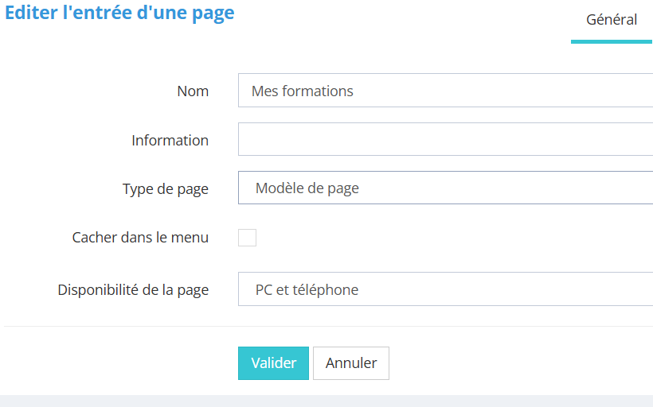The image size is (653, 407).
Task: Expand the Disponibilité de la page dropdown
Action: pos(445,289)
